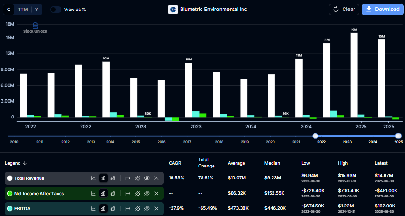Click the 15M latest revenue bar
Screen dimensions: 405x216
tap(382, 78)
